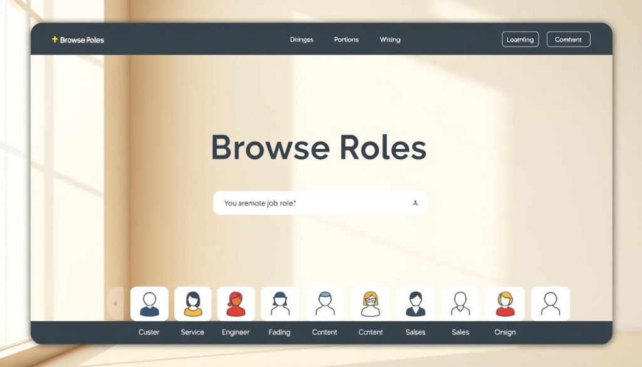This screenshot has width=642, height=367.
Task: Click the Comhent button
Action: click(568, 39)
